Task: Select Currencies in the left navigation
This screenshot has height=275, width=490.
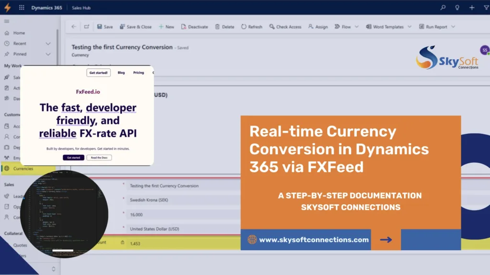Action: tap(23, 169)
